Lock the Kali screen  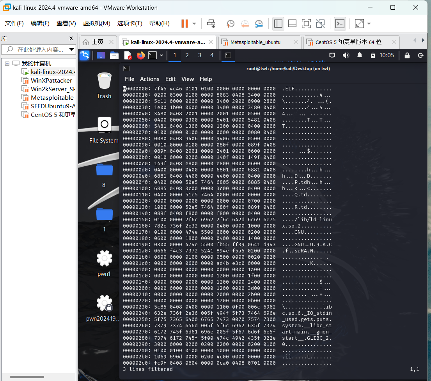pos(407,55)
